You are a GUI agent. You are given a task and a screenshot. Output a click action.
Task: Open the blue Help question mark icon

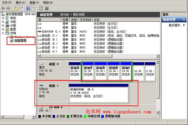pyautogui.click(x=28, y=8)
